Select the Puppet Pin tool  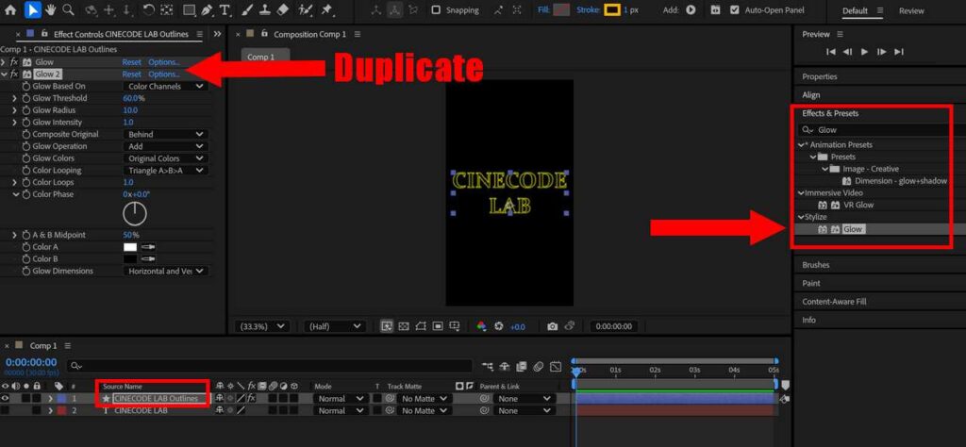click(326, 9)
